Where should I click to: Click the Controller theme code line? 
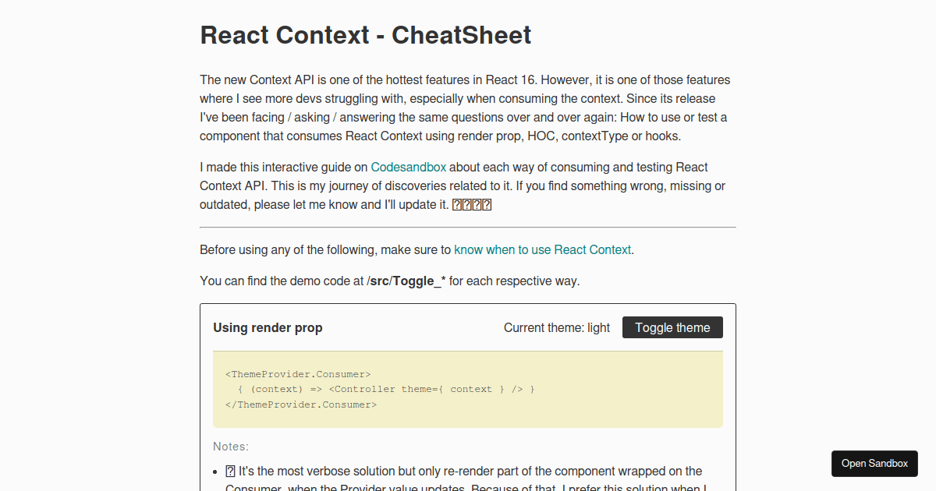click(x=386, y=389)
